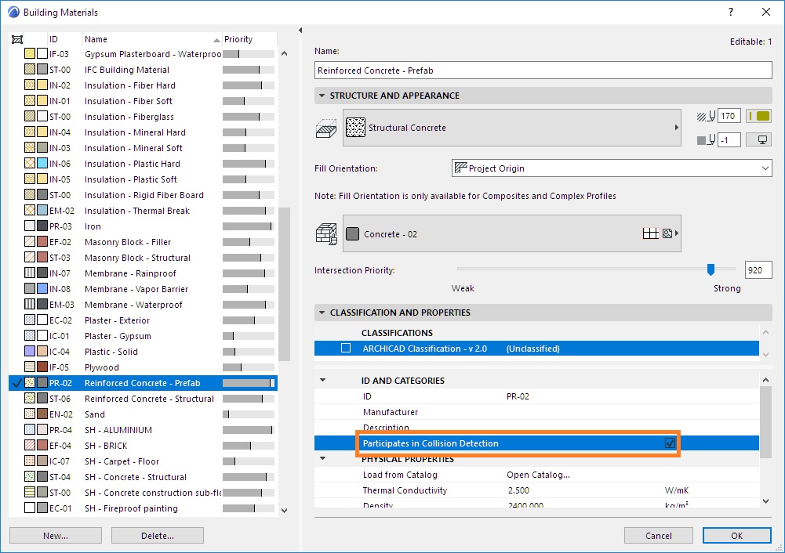Click the Intersection Priority slider handle
Screen dimensions: 785x553
point(710,269)
